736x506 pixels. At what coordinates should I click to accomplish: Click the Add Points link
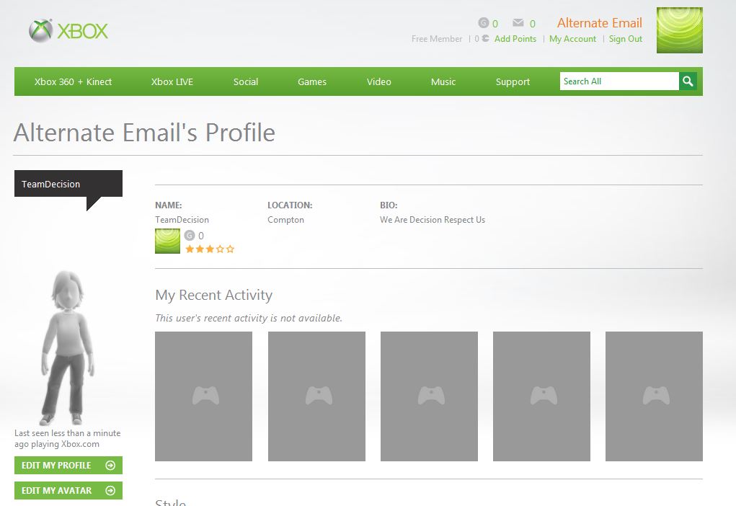pos(515,39)
